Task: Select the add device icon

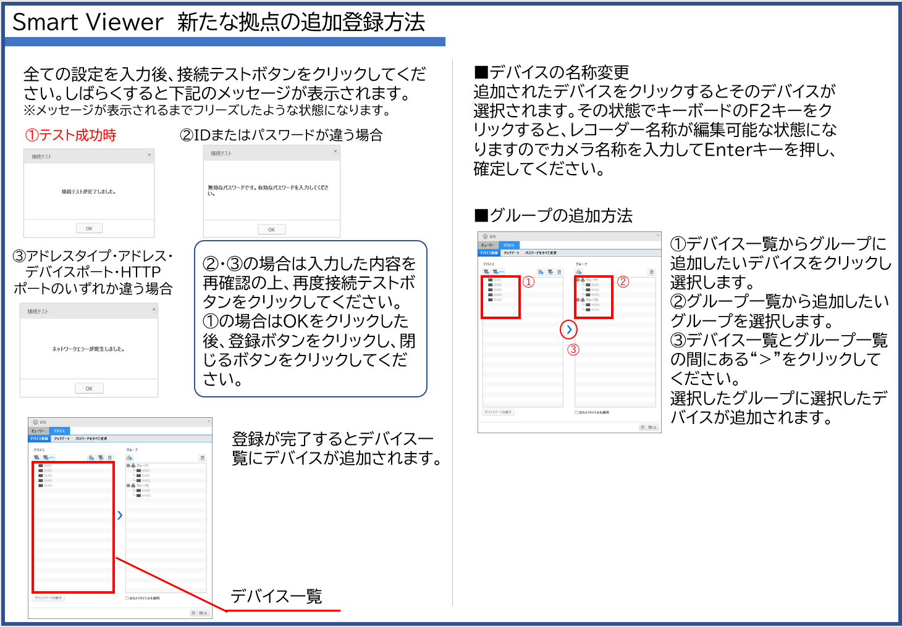Action: [36, 457]
